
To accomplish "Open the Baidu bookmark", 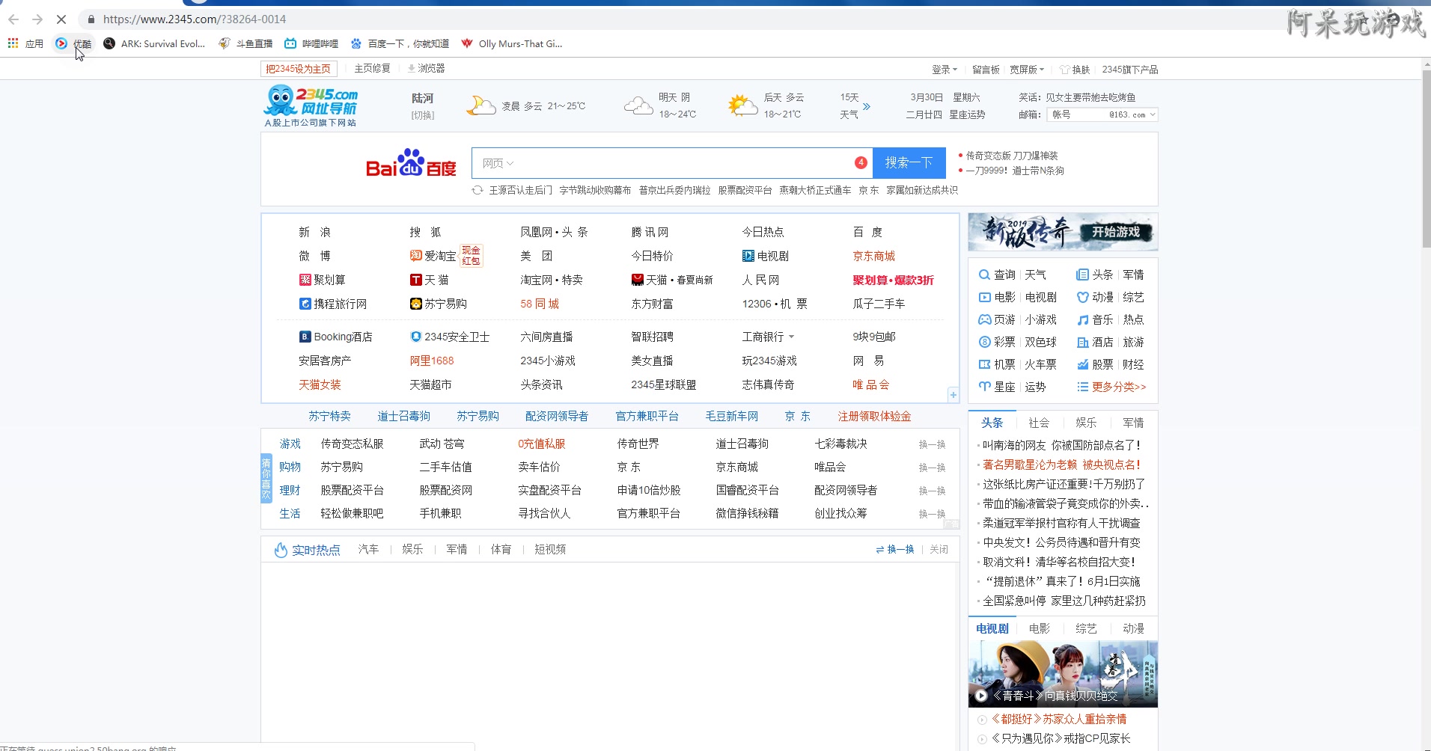I will click(x=400, y=43).
